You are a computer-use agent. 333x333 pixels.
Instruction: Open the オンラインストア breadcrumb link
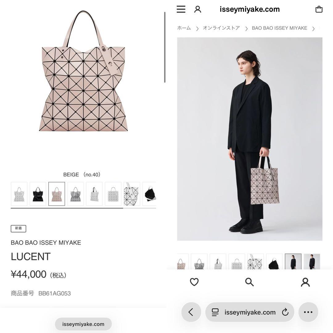coord(221,28)
